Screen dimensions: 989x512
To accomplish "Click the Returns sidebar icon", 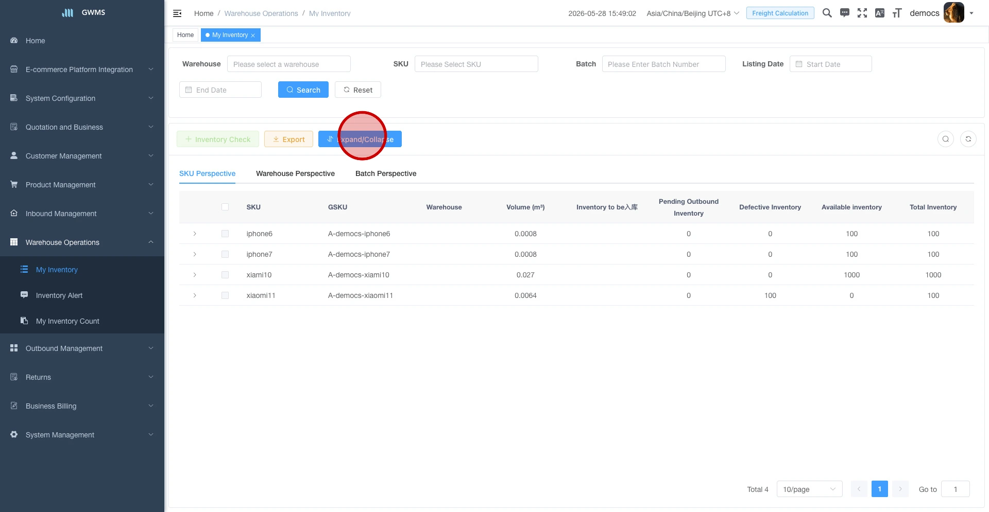I will 14,377.
